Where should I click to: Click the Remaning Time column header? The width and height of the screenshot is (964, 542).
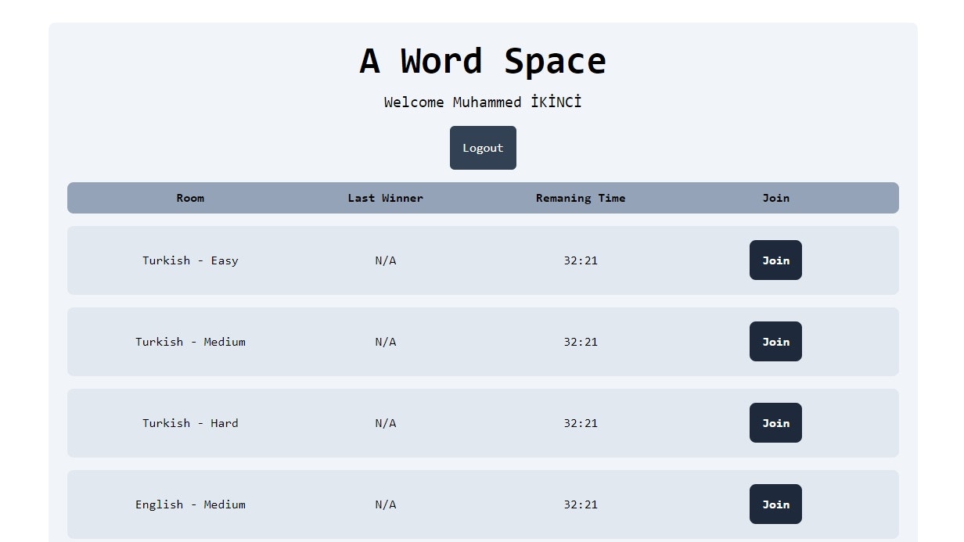(x=581, y=198)
